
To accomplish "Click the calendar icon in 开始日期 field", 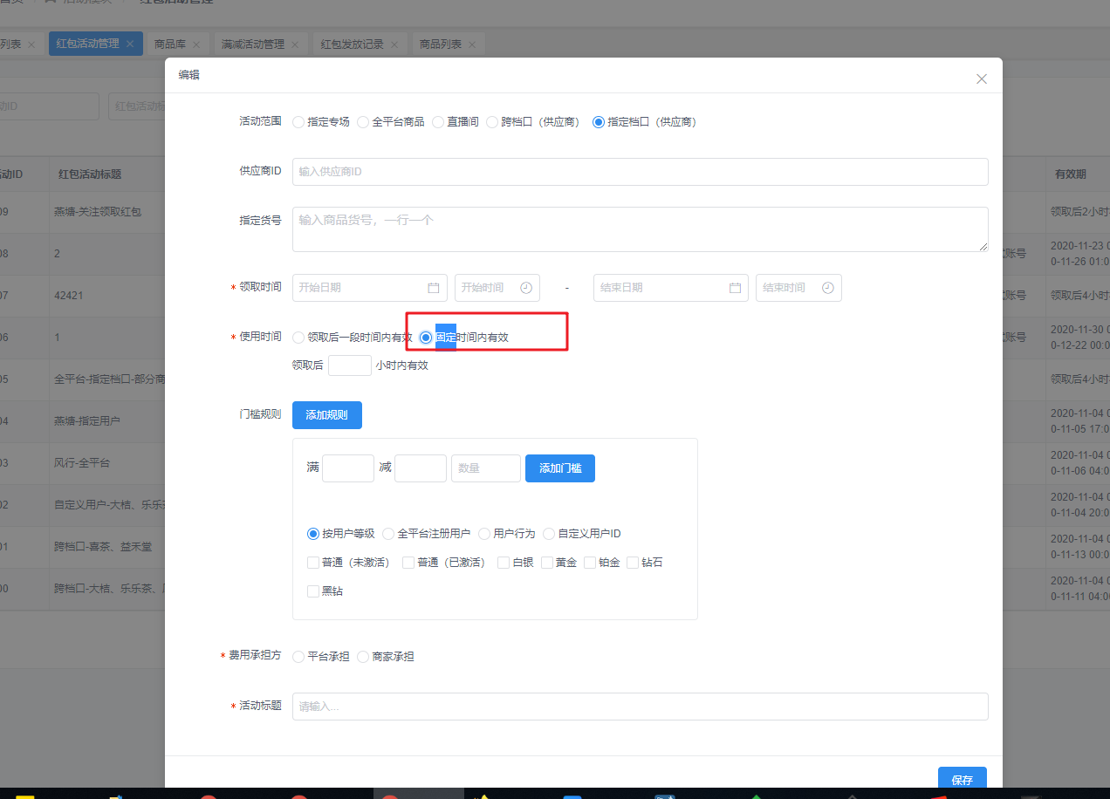I will [434, 288].
